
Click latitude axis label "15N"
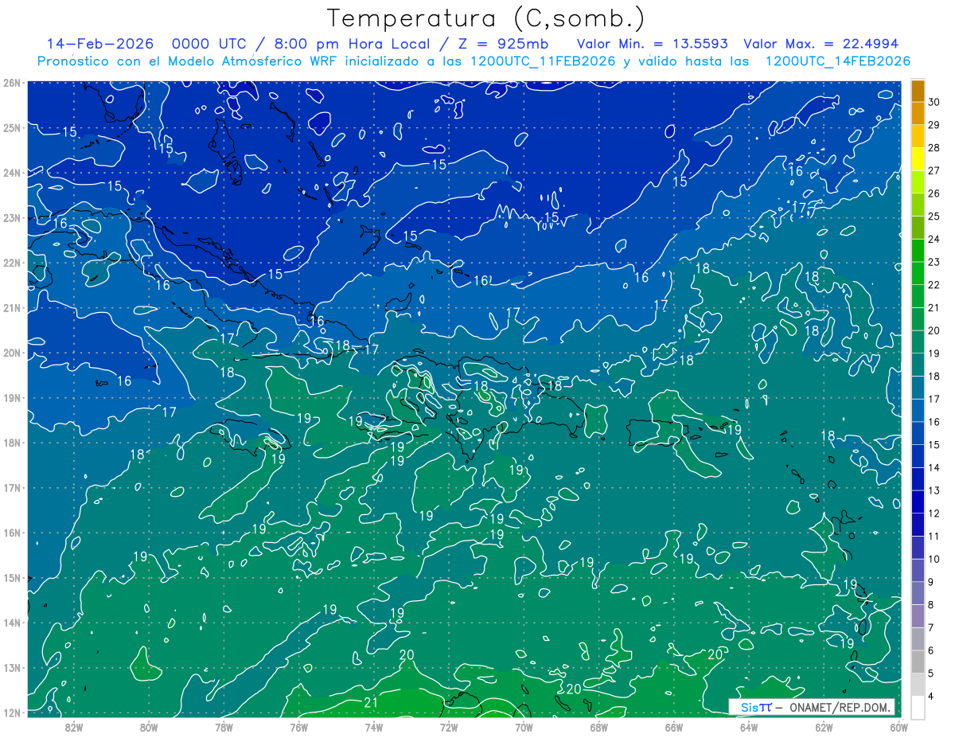(12, 578)
